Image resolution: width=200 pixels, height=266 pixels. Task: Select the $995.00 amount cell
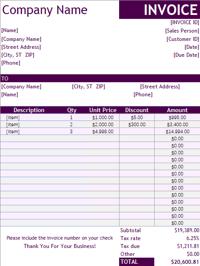pos(177,117)
